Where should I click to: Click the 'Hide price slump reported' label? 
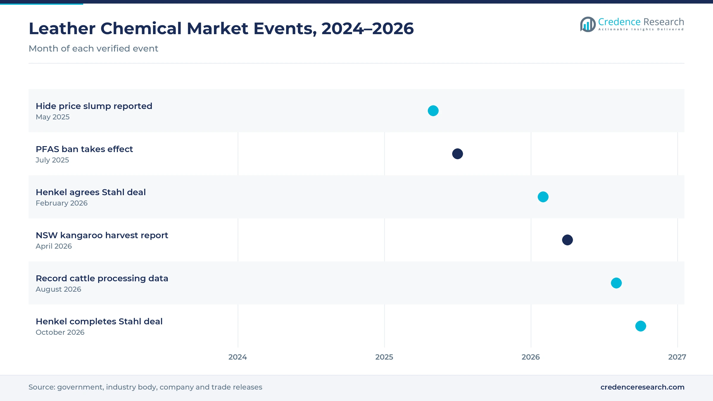[x=94, y=106]
